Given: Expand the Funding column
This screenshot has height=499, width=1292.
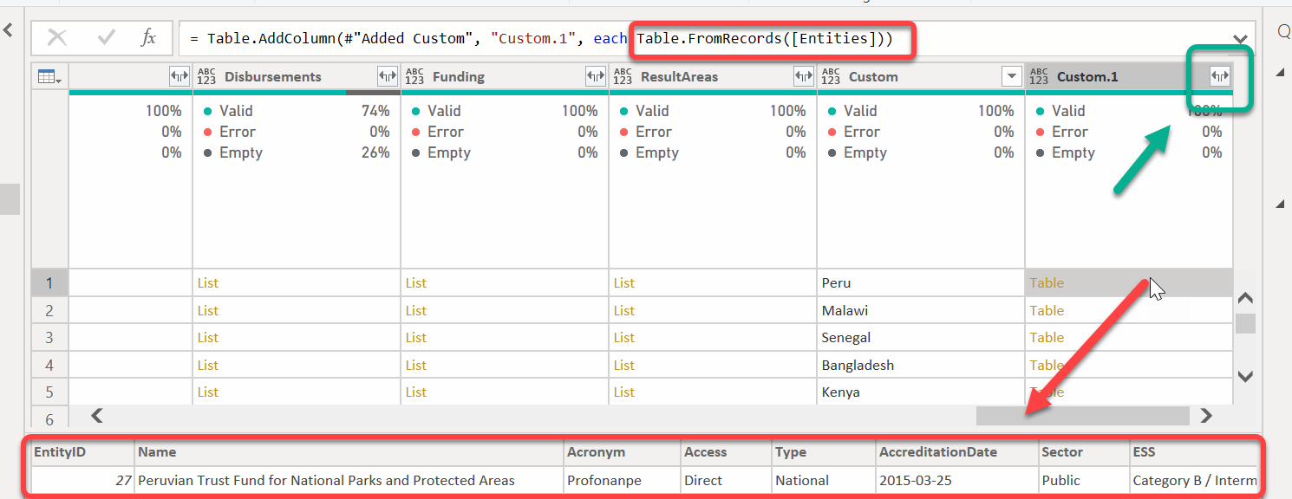Looking at the screenshot, I should point(596,76).
